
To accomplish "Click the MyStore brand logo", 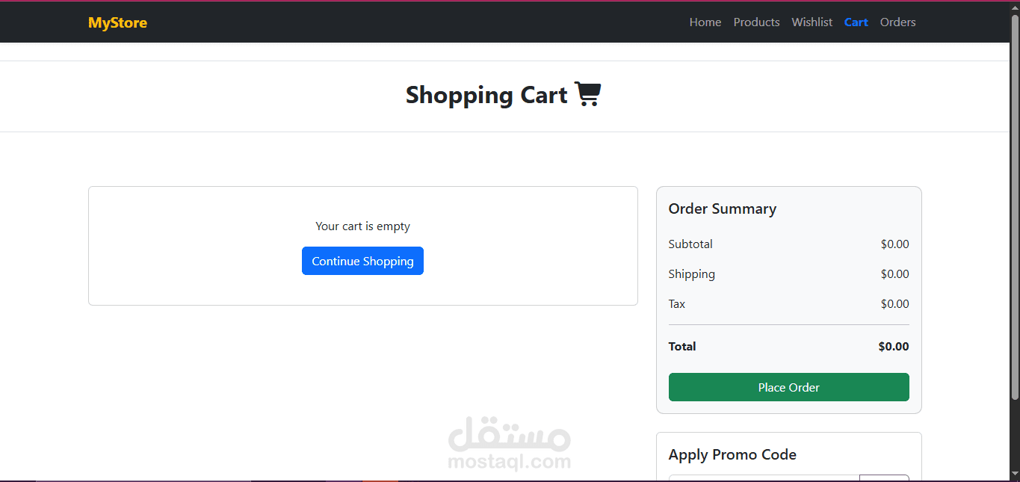I will tap(117, 22).
